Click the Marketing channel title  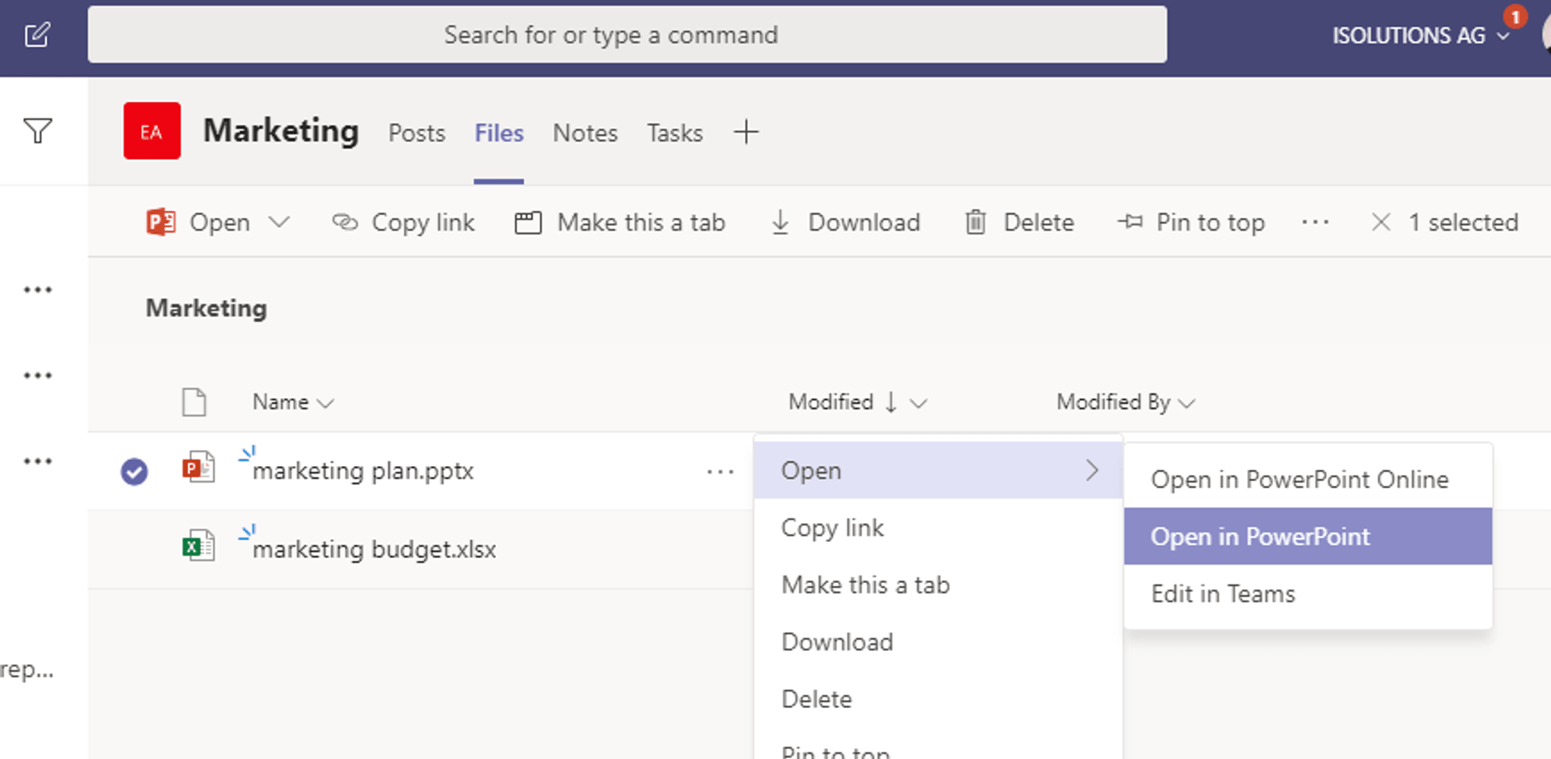tap(281, 131)
